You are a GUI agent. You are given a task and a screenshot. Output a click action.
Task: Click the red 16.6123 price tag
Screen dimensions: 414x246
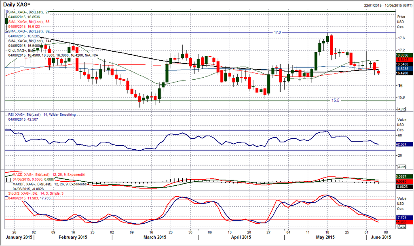(404, 60)
